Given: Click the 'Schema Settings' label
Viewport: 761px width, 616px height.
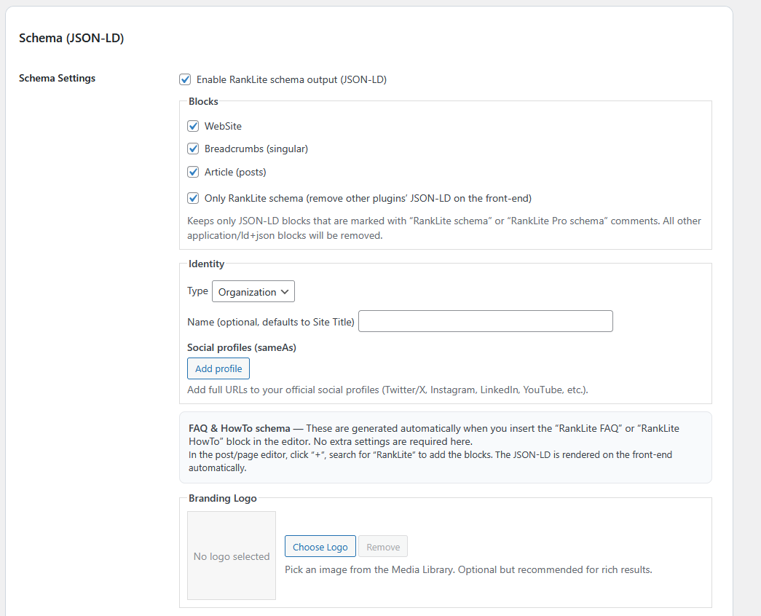Looking at the screenshot, I should tap(58, 78).
